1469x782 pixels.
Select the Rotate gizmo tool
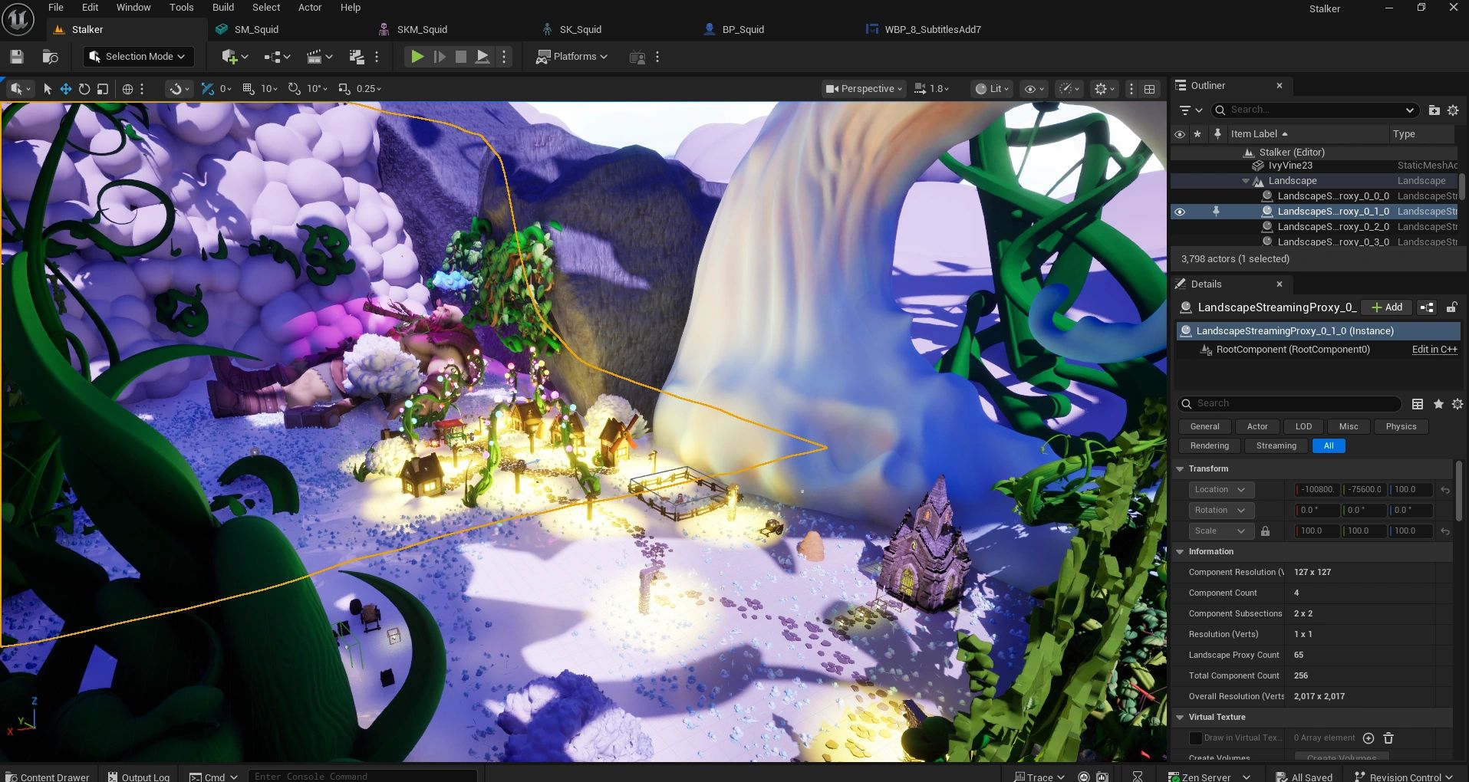[x=84, y=89]
